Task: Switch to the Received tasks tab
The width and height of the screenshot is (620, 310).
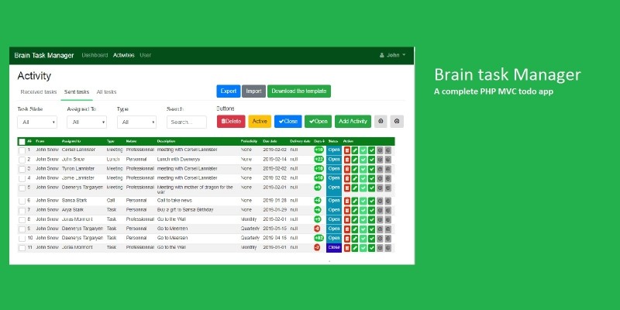Action: 39,91
